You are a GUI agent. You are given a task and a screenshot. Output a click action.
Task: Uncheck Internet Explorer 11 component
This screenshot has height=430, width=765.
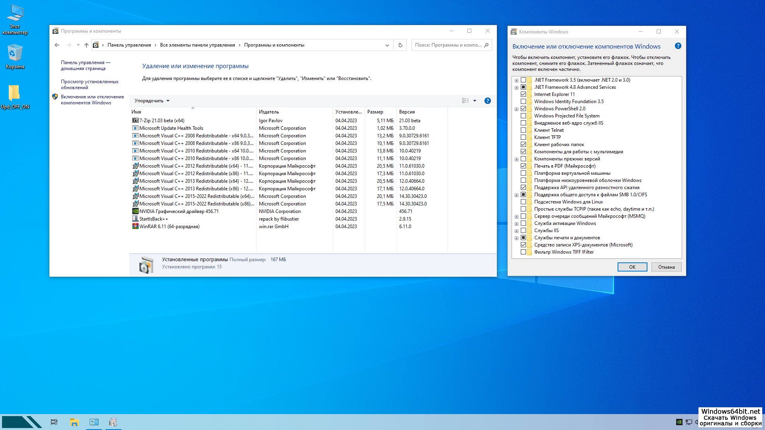point(523,94)
